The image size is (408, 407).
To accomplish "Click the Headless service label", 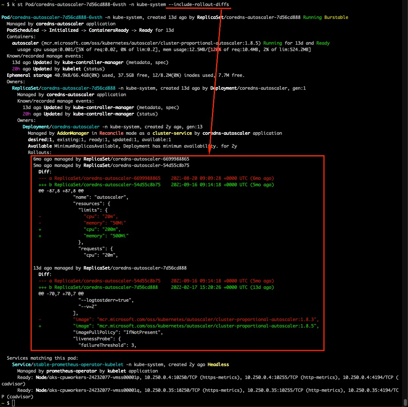I will click(x=218, y=364).
